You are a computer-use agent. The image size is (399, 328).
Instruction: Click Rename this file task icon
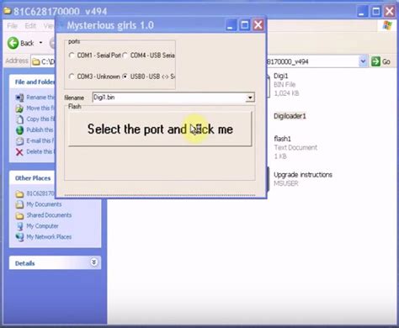pyautogui.click(x=19, y=98)
